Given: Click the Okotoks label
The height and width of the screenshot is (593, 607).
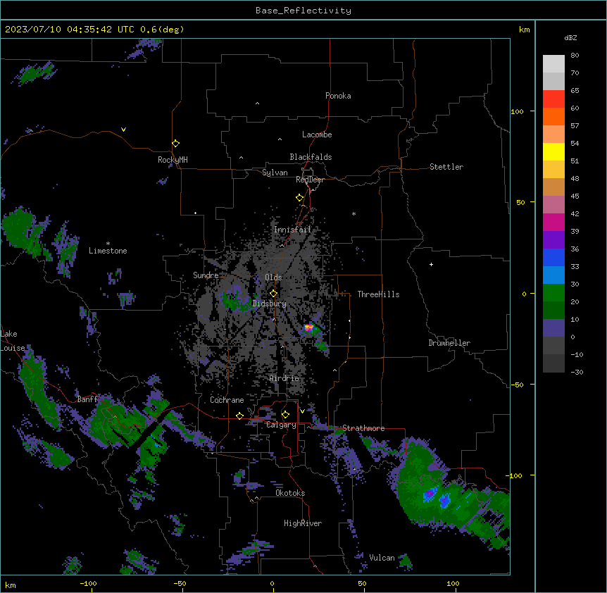Looking at the screenshot, I should [290, 493].
